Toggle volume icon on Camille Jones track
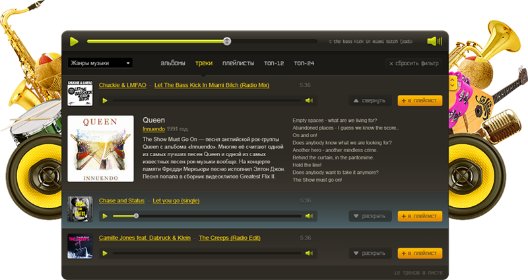Screen dimensions: 528x280 pyautogui.click(x=308, y=253)
